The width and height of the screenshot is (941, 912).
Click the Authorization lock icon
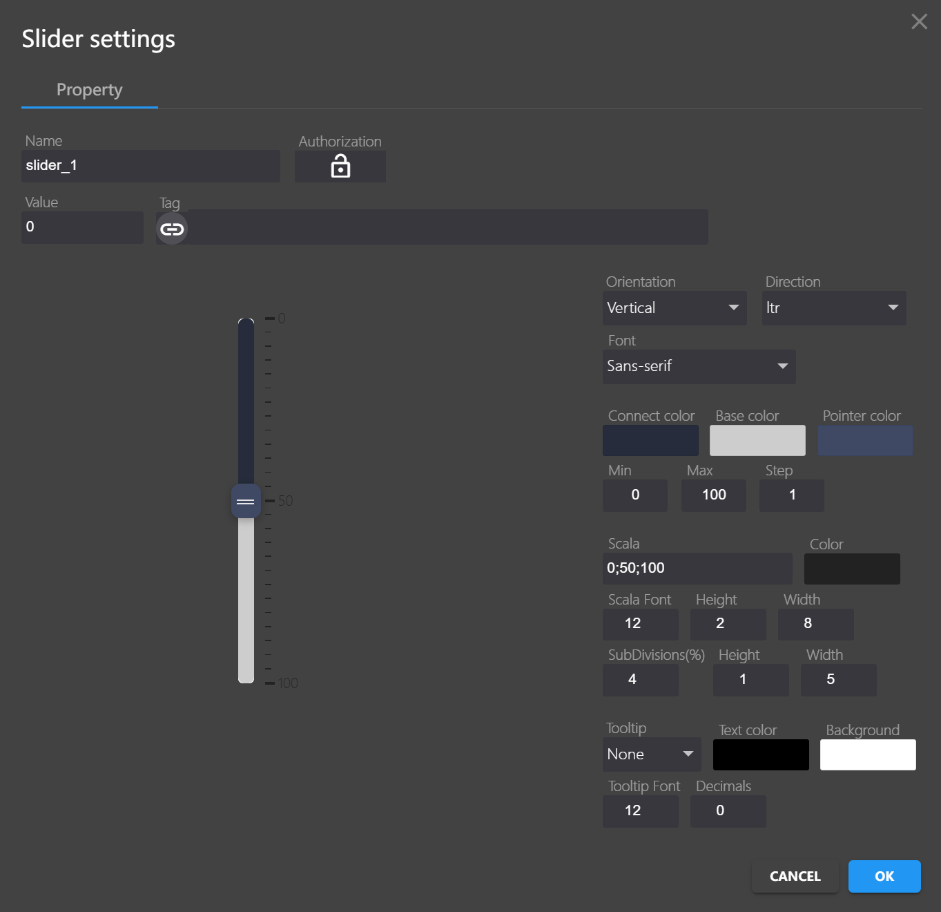[340, 167]
